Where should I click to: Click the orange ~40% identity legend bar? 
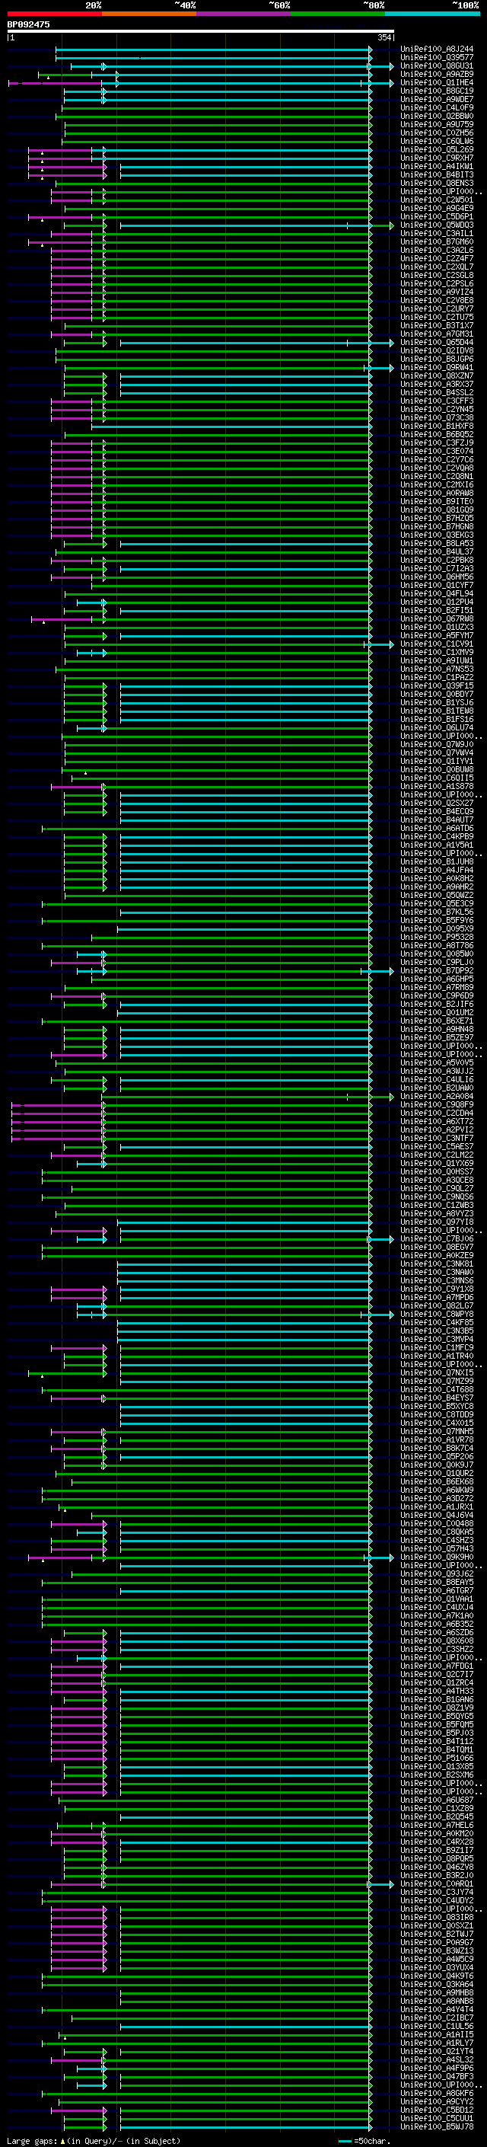pos(148,14)
